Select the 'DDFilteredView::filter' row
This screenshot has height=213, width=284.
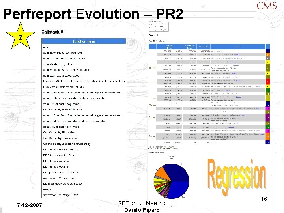point(84,166)
